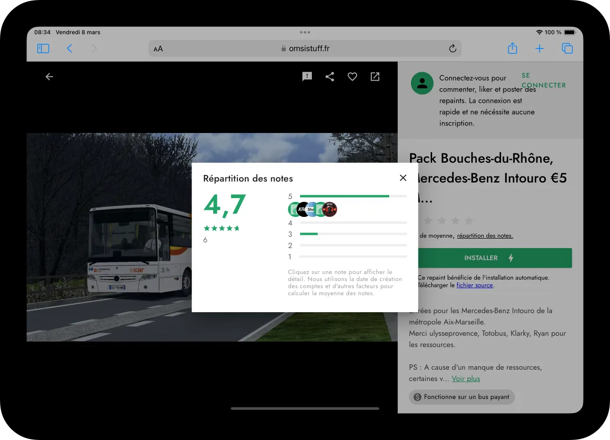The height and width of the screenshot is (440, 610).
Task: Select the 5-star rating bar
Action: coord(352,196)
